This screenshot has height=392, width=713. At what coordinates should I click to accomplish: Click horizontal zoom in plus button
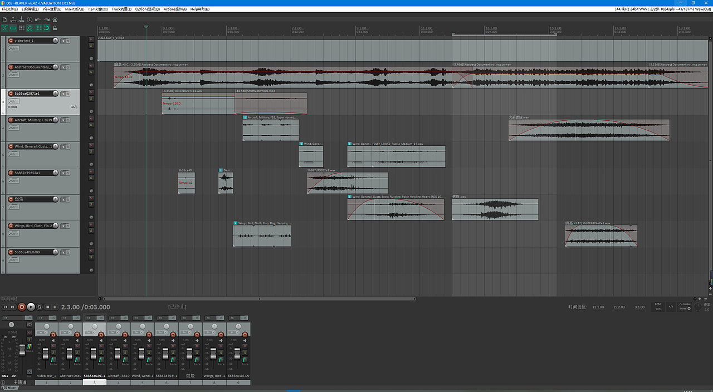700,299
